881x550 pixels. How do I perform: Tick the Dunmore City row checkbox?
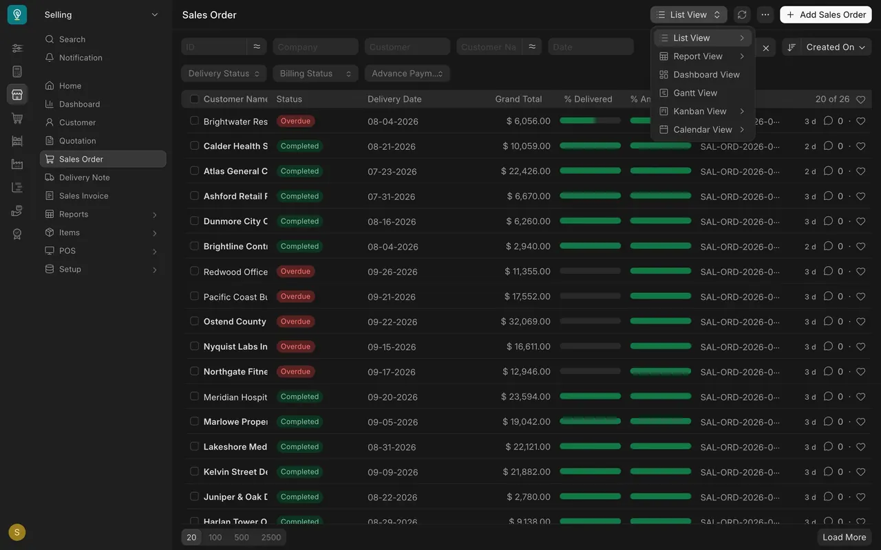194,221
